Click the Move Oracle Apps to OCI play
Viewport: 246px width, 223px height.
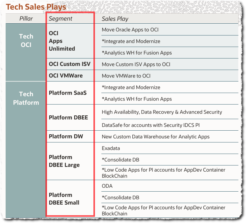[130, 30]
